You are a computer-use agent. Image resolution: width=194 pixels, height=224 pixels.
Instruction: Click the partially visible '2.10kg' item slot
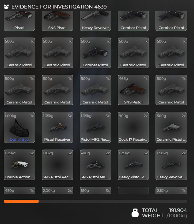pos(171,190)
